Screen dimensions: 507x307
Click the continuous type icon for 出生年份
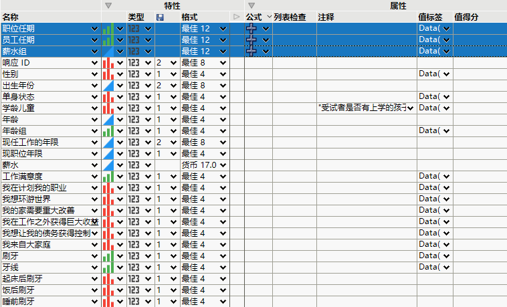108,86
